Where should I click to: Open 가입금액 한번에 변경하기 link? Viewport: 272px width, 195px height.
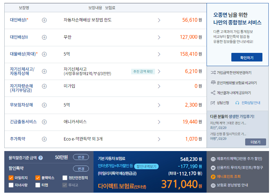[234, 72]
